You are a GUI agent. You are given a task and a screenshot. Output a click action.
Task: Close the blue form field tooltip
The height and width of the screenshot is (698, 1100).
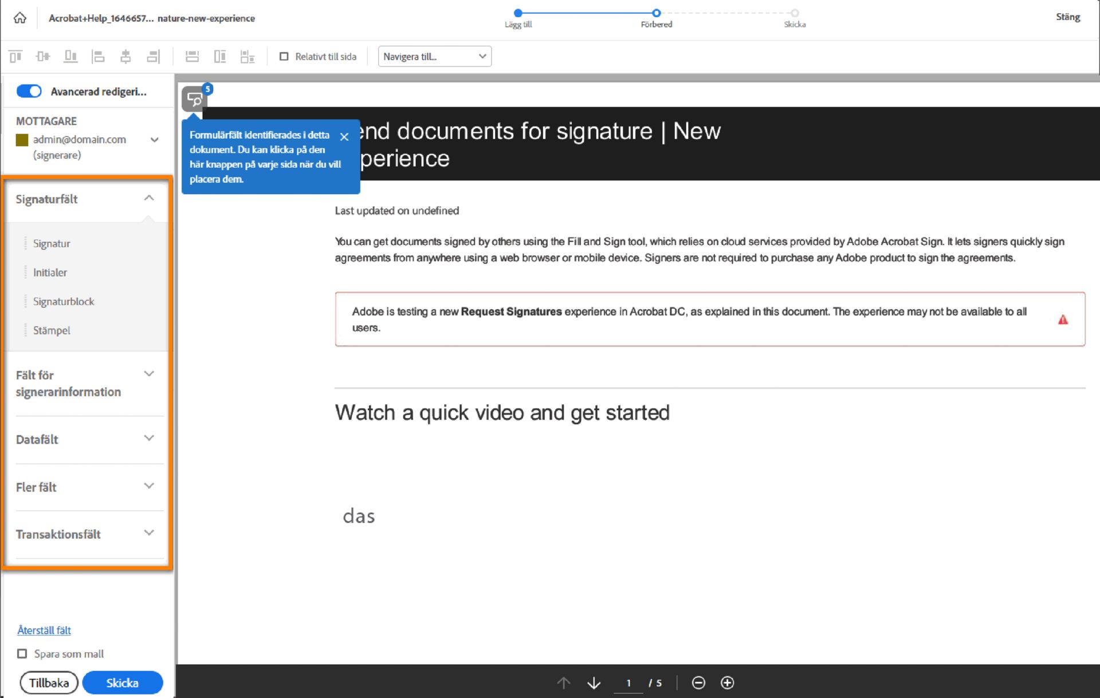click(x=344, y=136)
